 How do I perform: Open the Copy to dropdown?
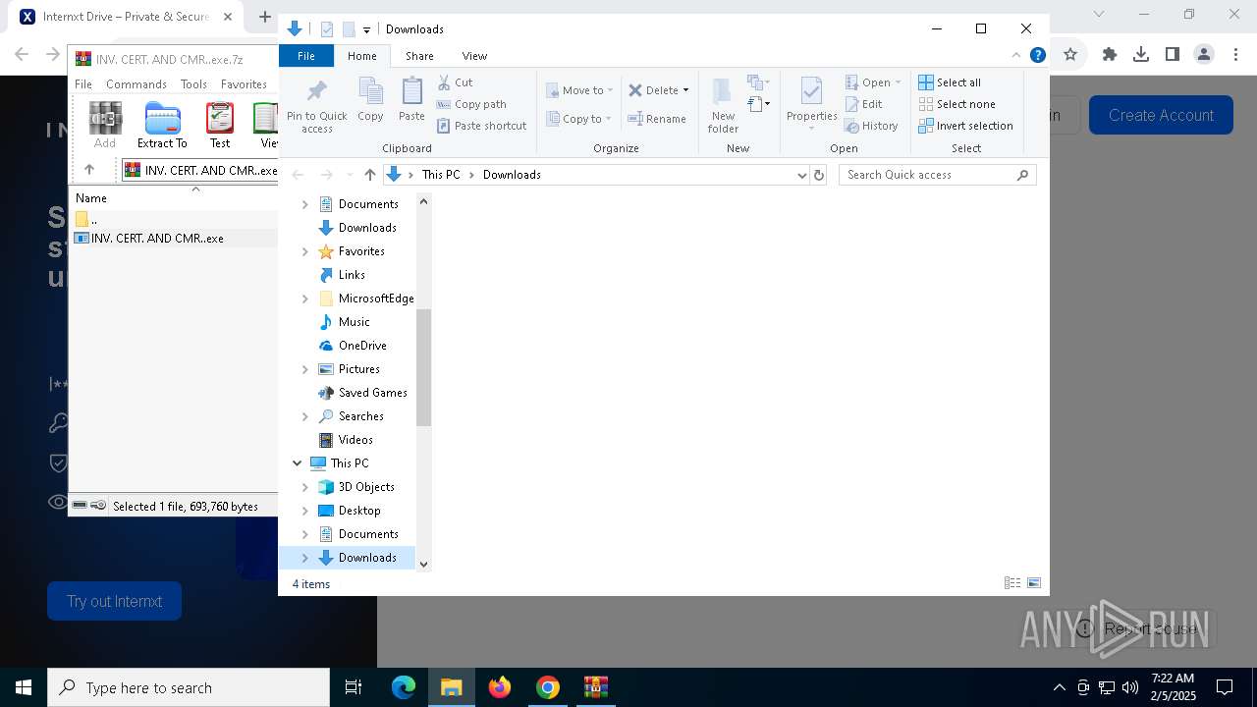(x=579, y=119)
